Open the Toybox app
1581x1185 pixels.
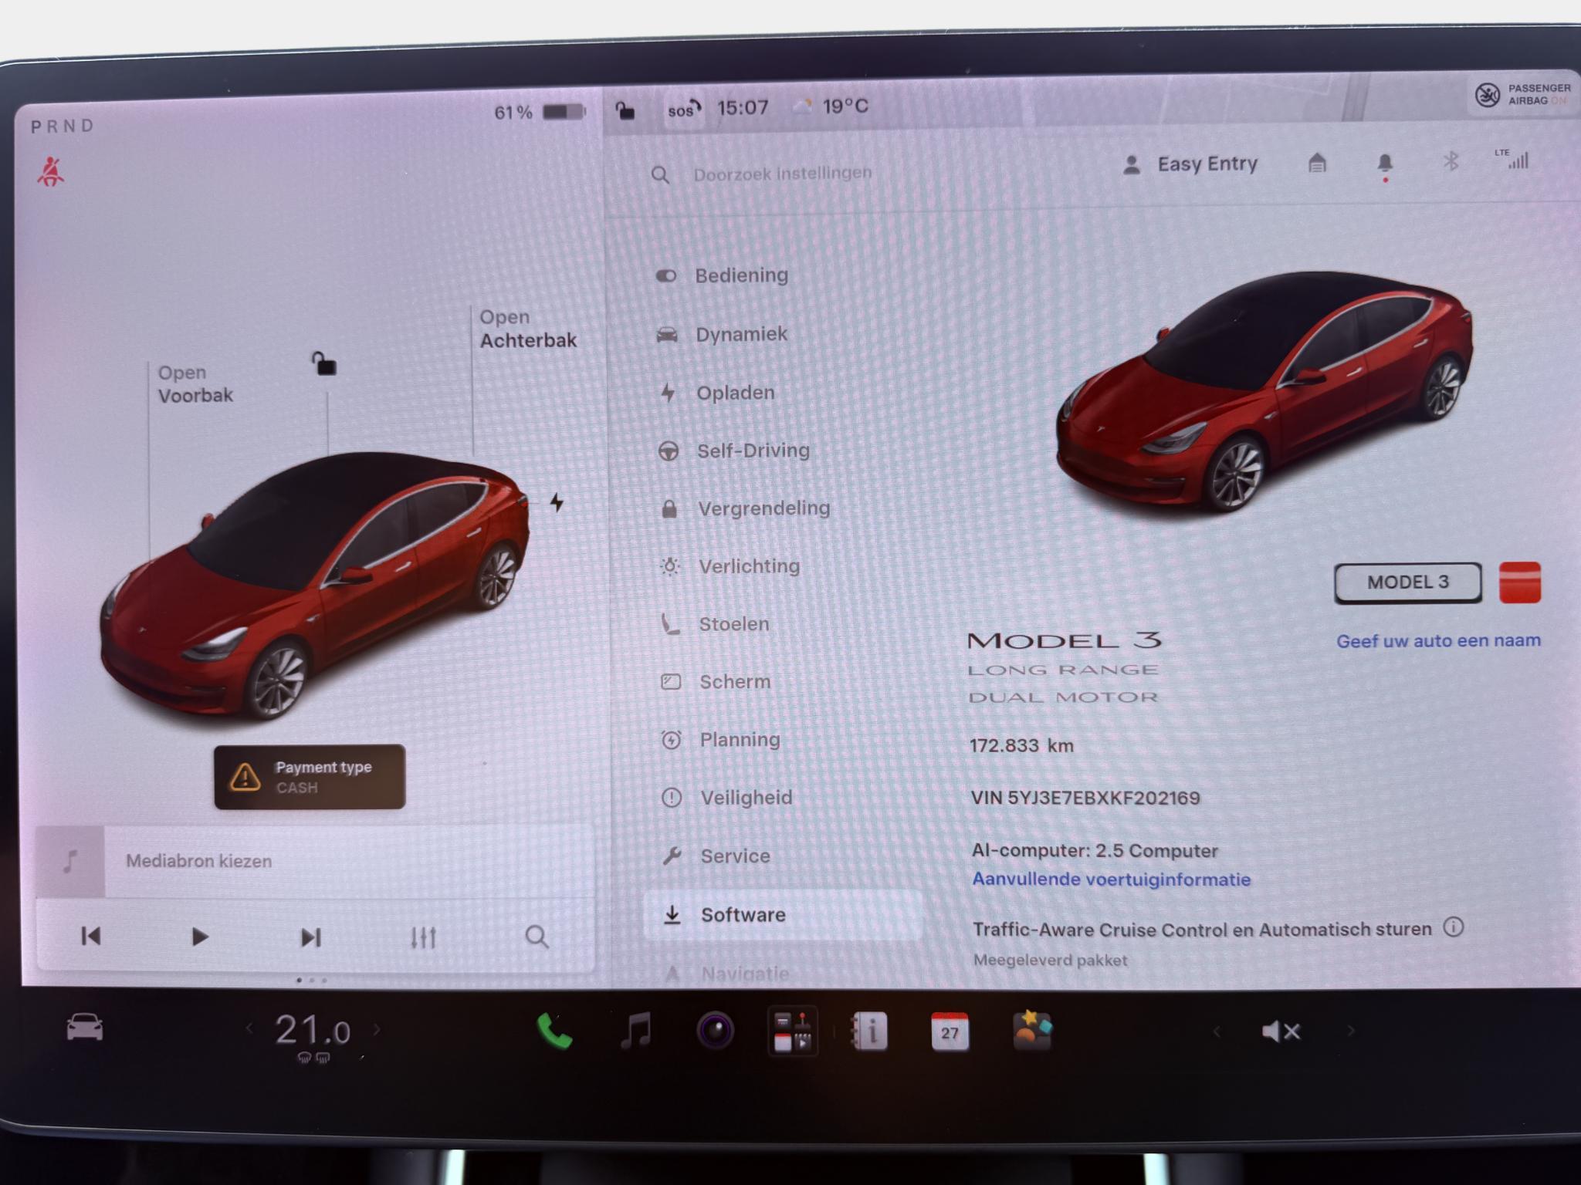[x=1032, y=1031]
